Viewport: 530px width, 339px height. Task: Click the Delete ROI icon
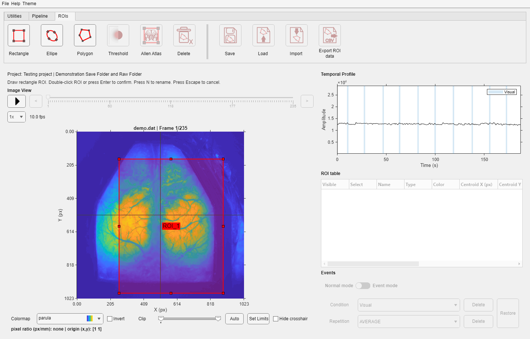tap(184, 35)
